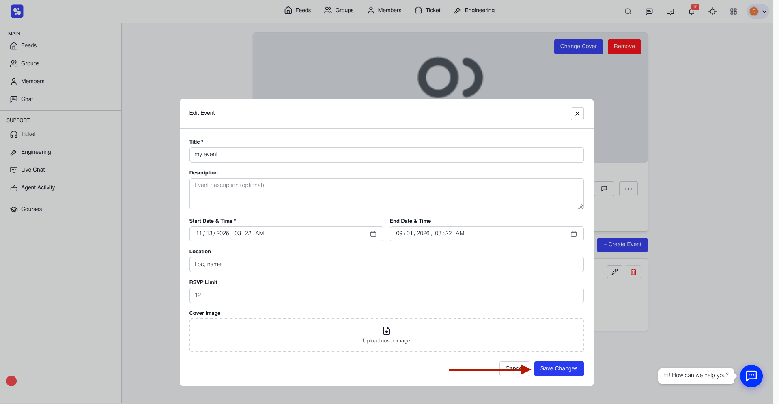
Task: Open notifications bell with badge 10
Action: click(x=691, y=11)
